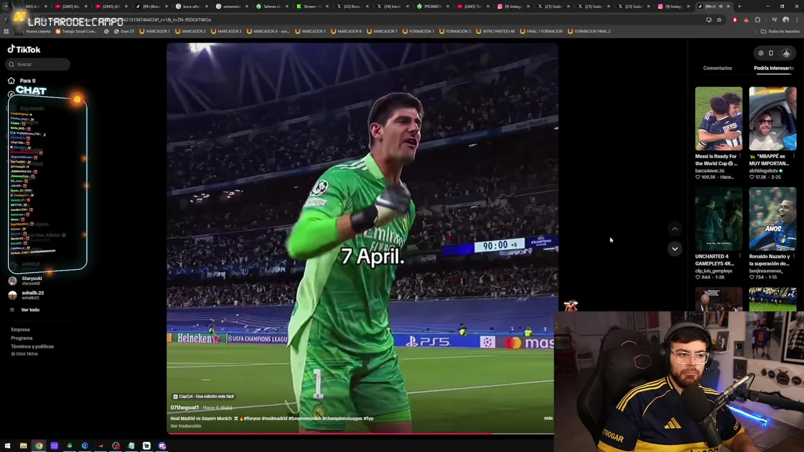Open the Ronaldo Nazario video thumbnail
The height and width of the screenshot is (452, 804).
[773, 219]
